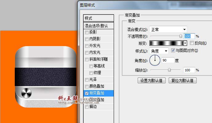212x123 pixels.
Task: Open the 样式 gradient style dropdown
Action: coord(159,51)
